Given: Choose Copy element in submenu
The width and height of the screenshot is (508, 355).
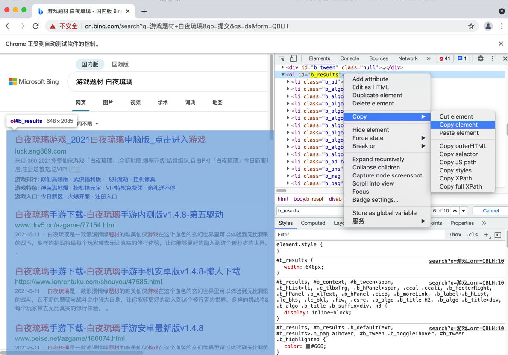Looking at the screenshot, I should 463,125.
